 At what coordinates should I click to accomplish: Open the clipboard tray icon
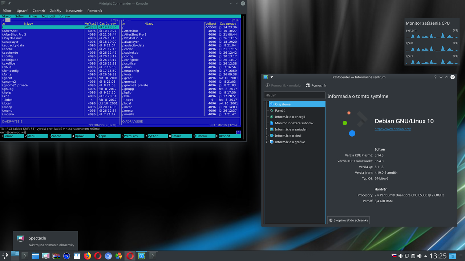tap(413, 256)
